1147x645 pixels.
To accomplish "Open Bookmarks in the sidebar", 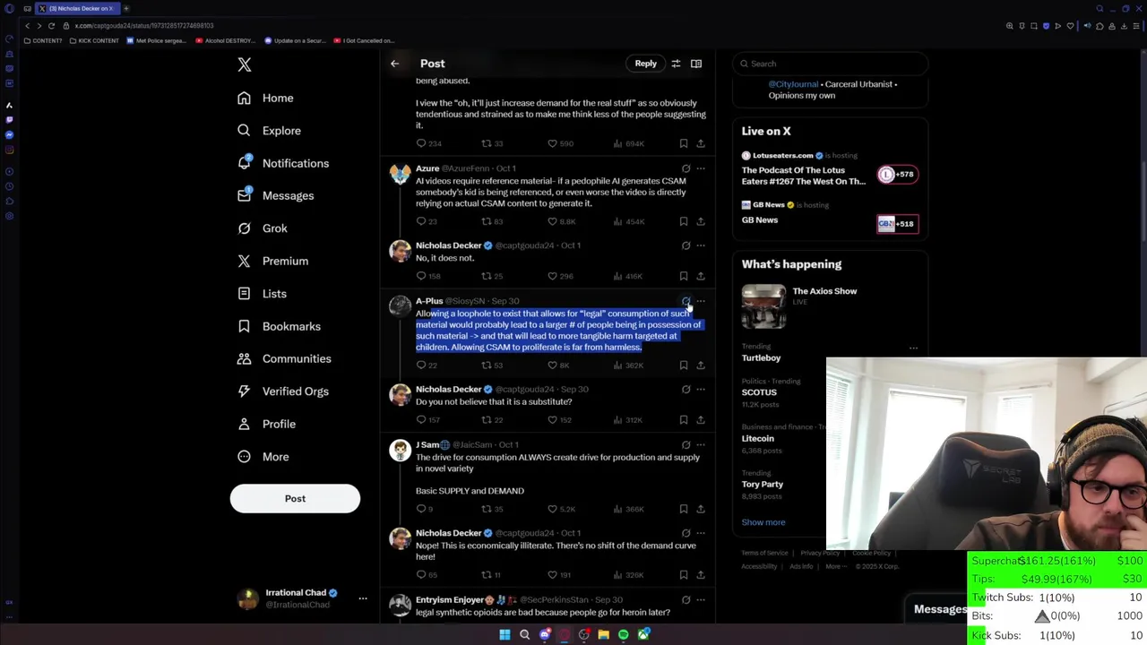I will pyautogui.click(x=279, y=326).
